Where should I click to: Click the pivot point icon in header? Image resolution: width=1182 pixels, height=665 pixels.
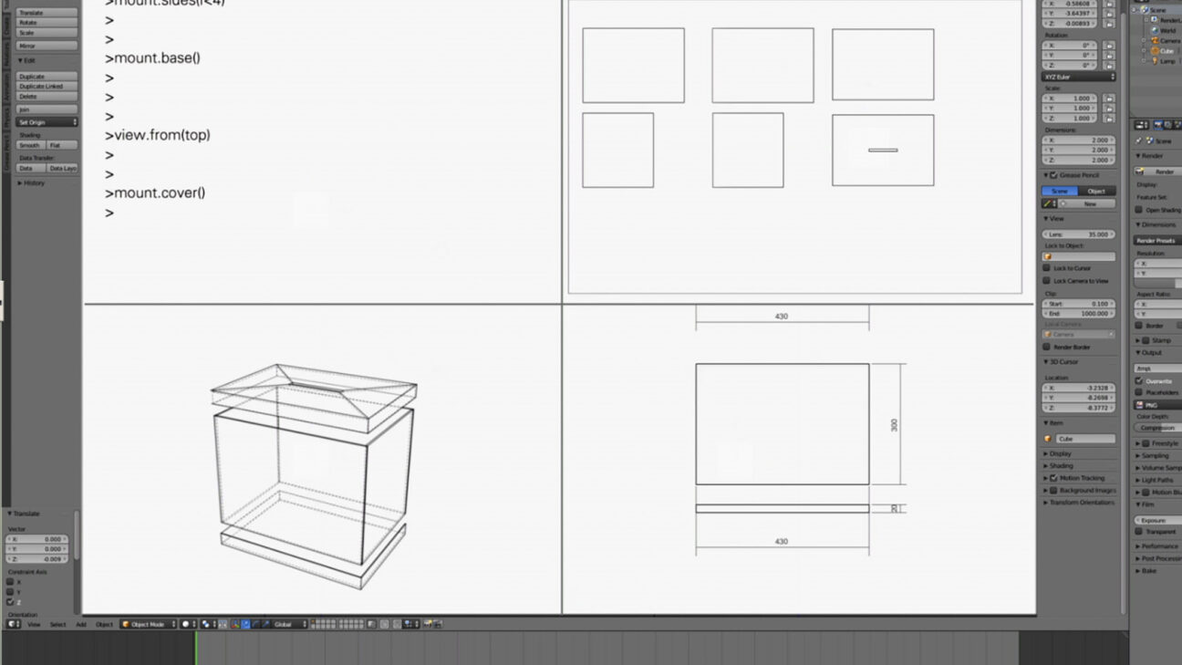(208, 624)
